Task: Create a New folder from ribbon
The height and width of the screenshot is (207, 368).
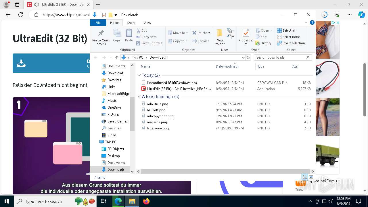Action: [x=220, y=37]
